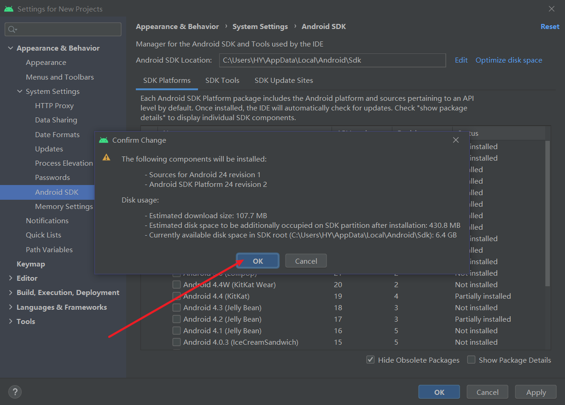Select HTTP Proxy in the settings tree

coord(54,105)
